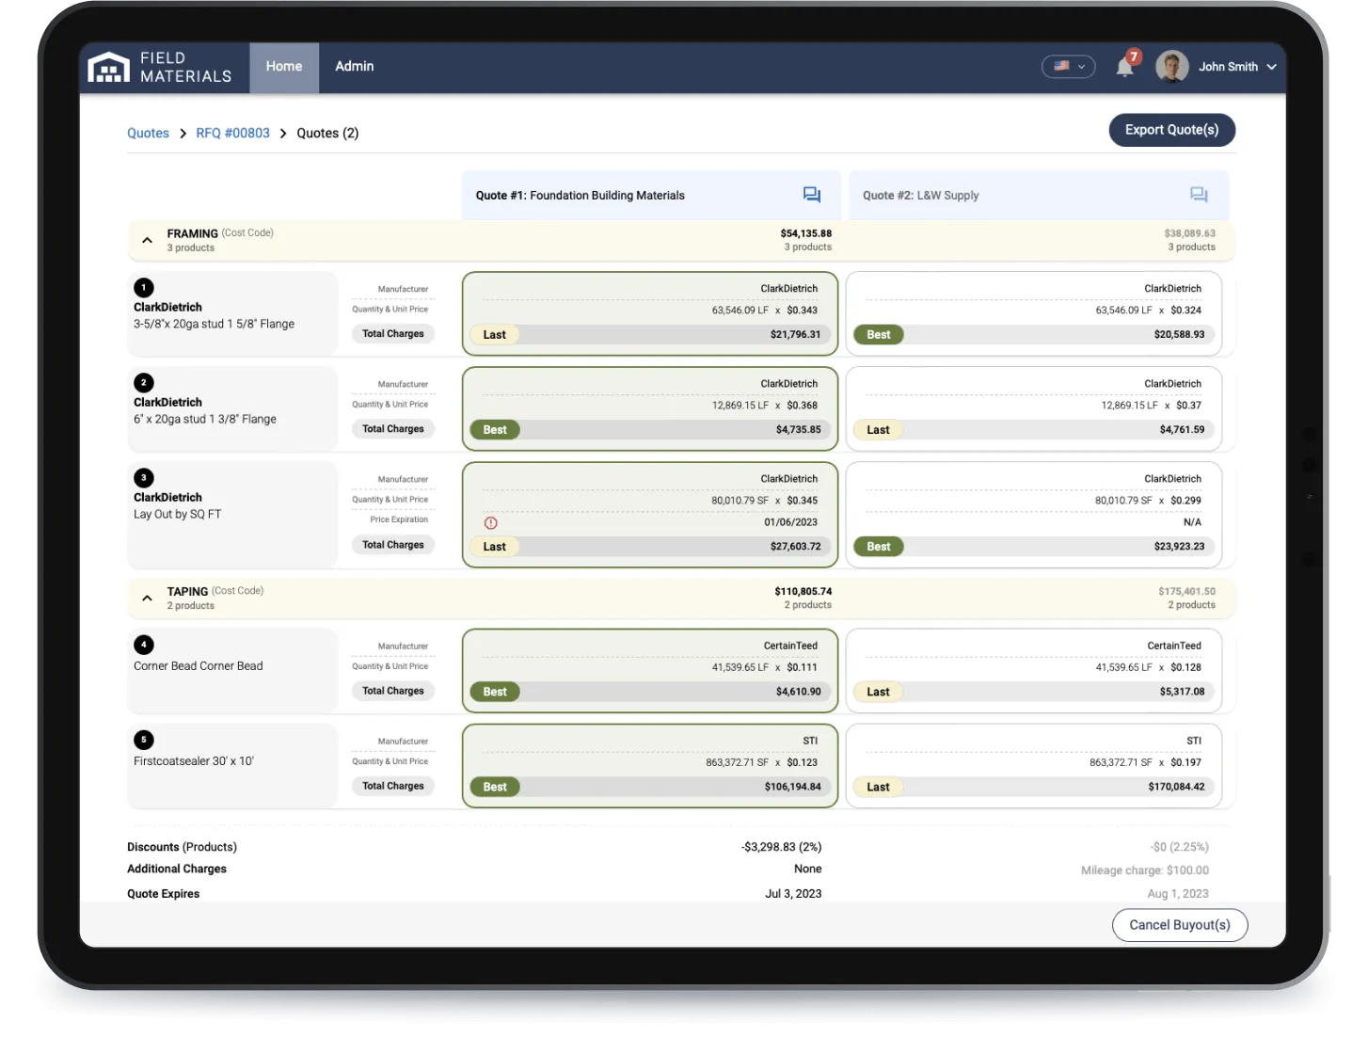Image resolution: width=1368 pixels, height=1038 pixels.
Task: Click the Firstcoatsealer 30' x 10' product
Action: 232,765
